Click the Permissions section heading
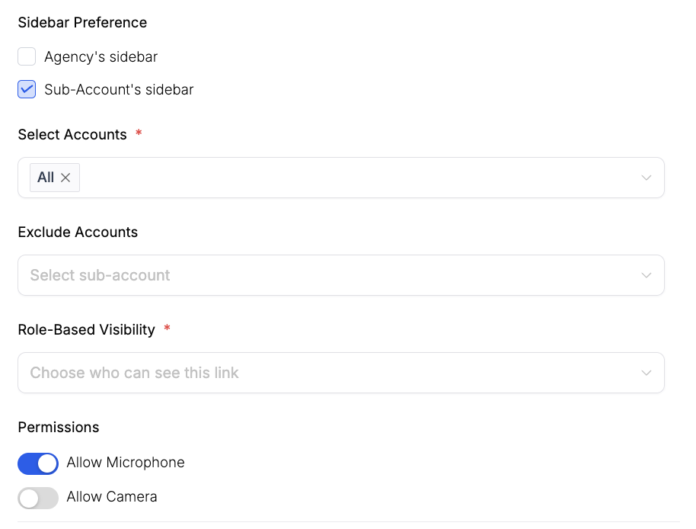The image size is (696, 529). [x=59, y=428]
